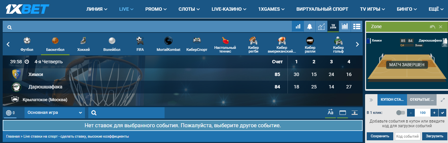The height and width of the screenshot is (143, 448).
Task: Switch to the Открытые tab
Action: click(422, 100)
